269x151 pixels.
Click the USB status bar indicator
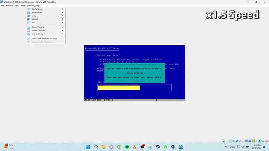(240, 141)
